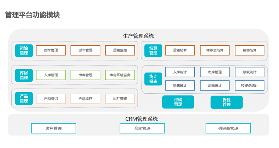
Task: Open the 派车管理 box
Action: point(86,50)
